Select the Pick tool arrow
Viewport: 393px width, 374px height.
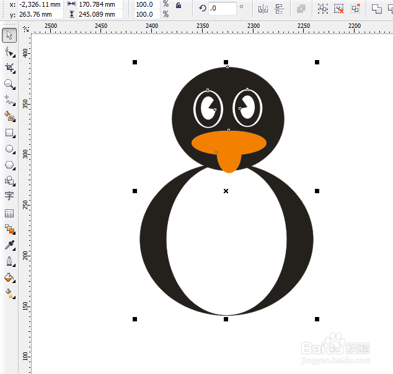point(9,35)
